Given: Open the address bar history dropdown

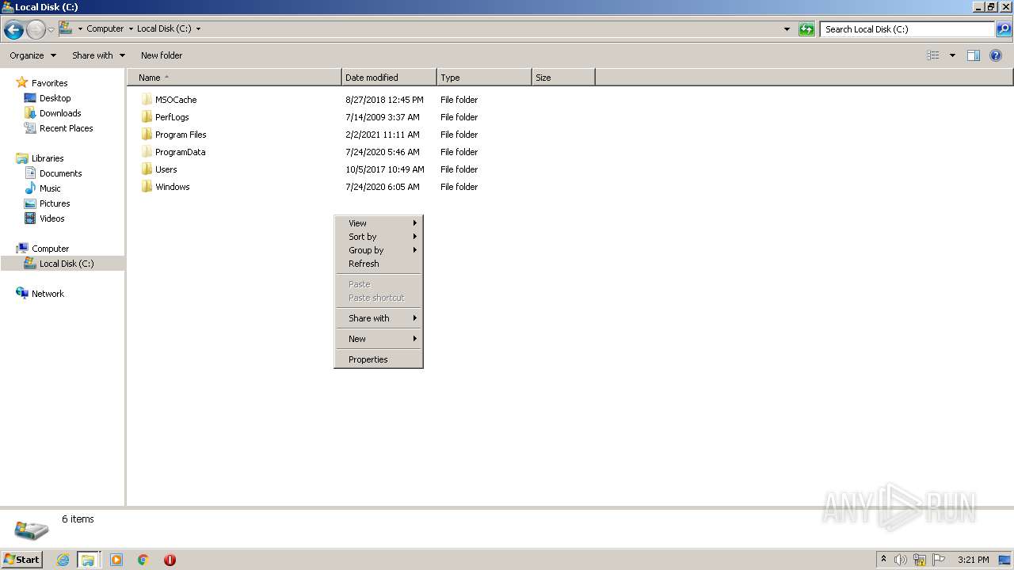Looking at the screenshot, I should click(x=787, y=29).
